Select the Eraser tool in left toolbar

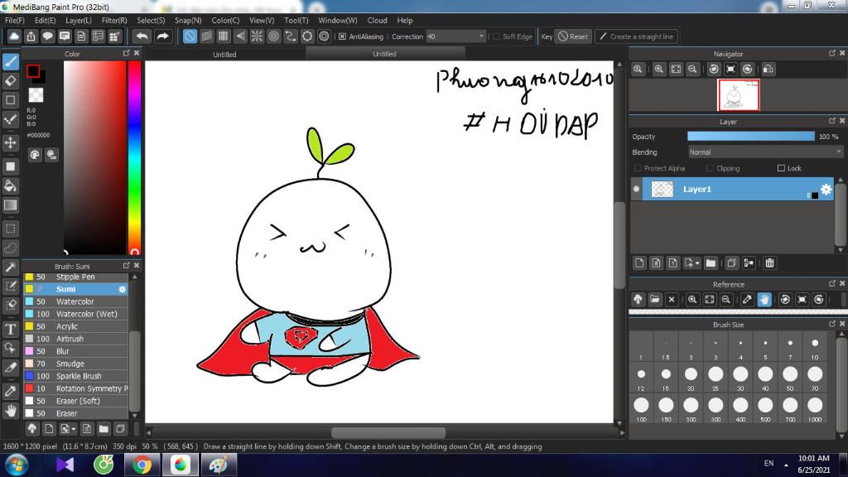click(10, 81)
